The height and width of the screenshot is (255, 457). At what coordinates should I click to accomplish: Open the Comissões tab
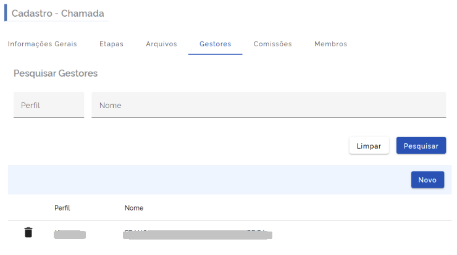pos(272,44)
